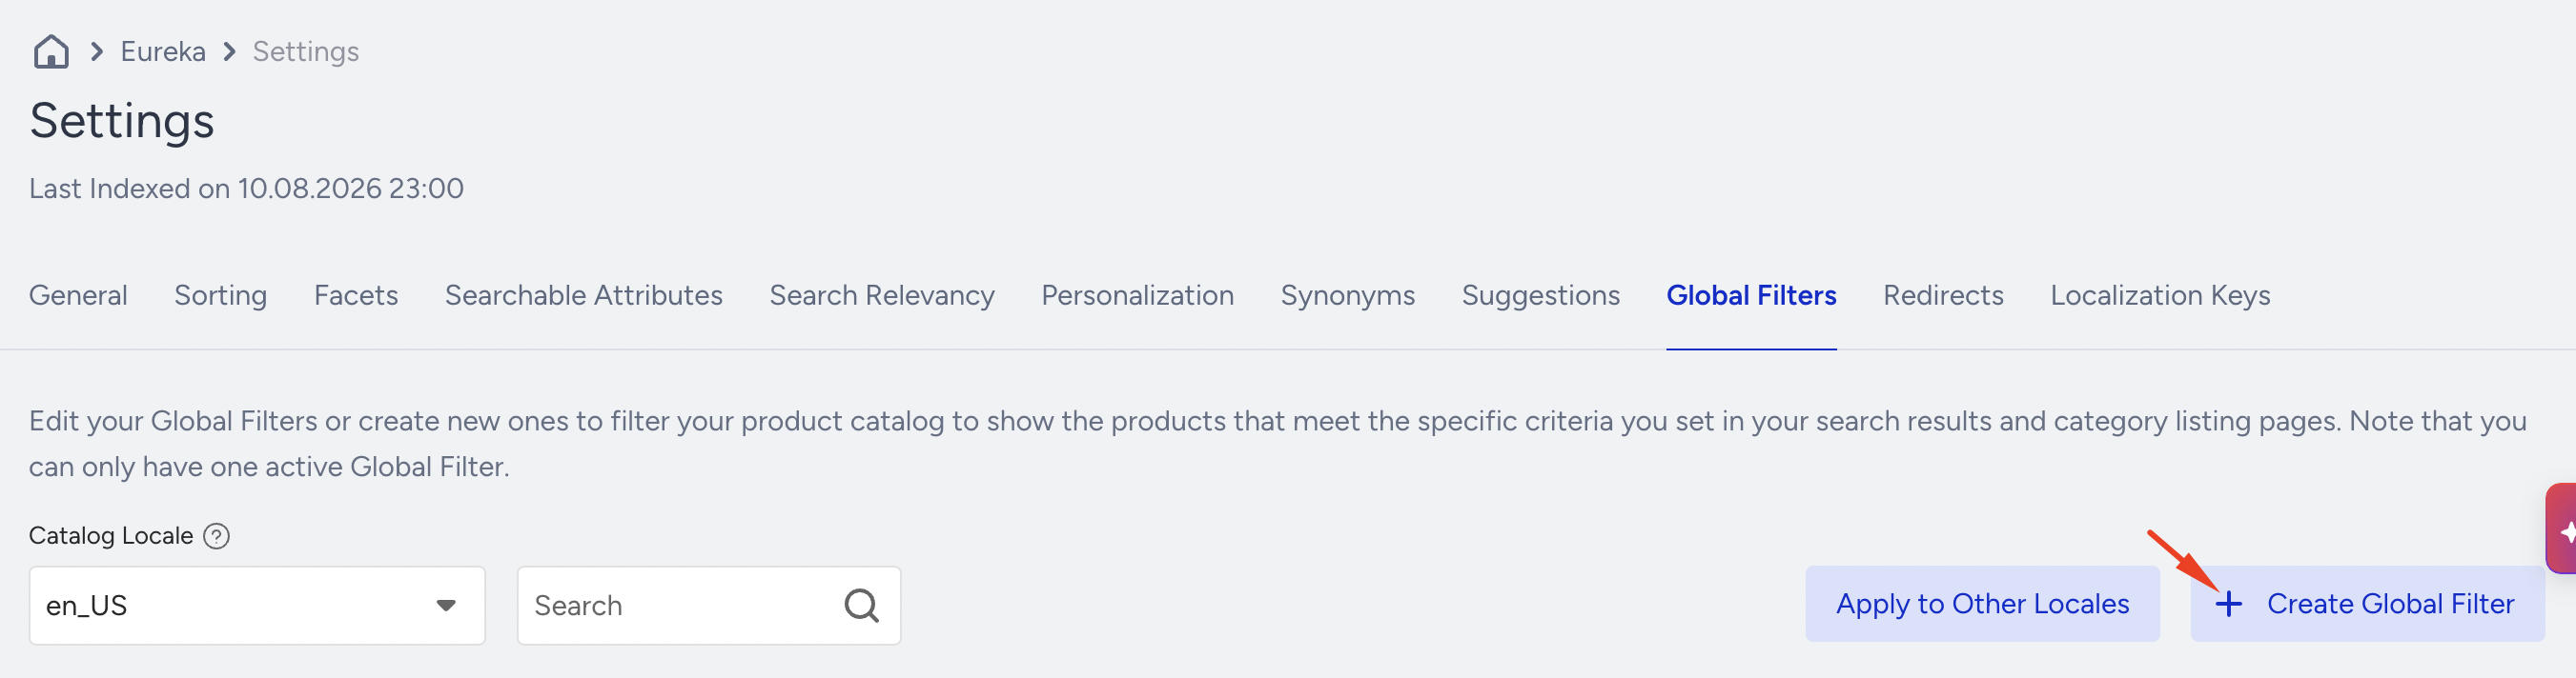Focus the global filters Search field
Screen dimensions: 2576x678
tap(708, 605)
